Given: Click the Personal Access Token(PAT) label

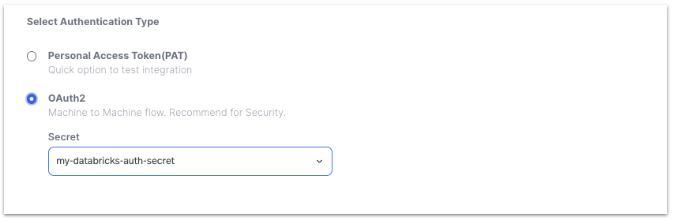Looking at the screenshot, I should tap(118, 56).
